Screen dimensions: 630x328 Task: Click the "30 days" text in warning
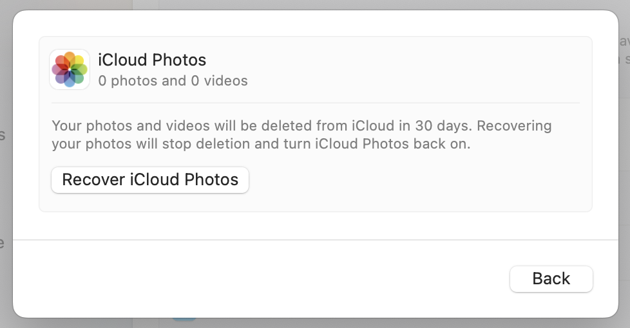point(444,126)
